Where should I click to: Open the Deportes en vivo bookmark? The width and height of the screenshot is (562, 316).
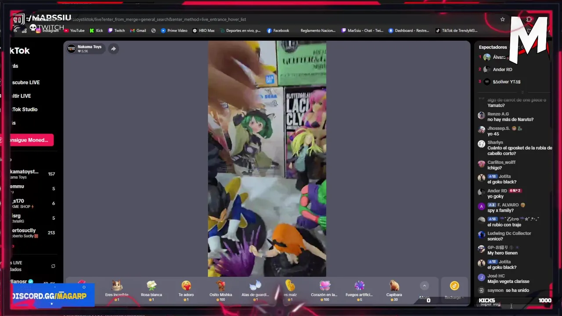240,31
